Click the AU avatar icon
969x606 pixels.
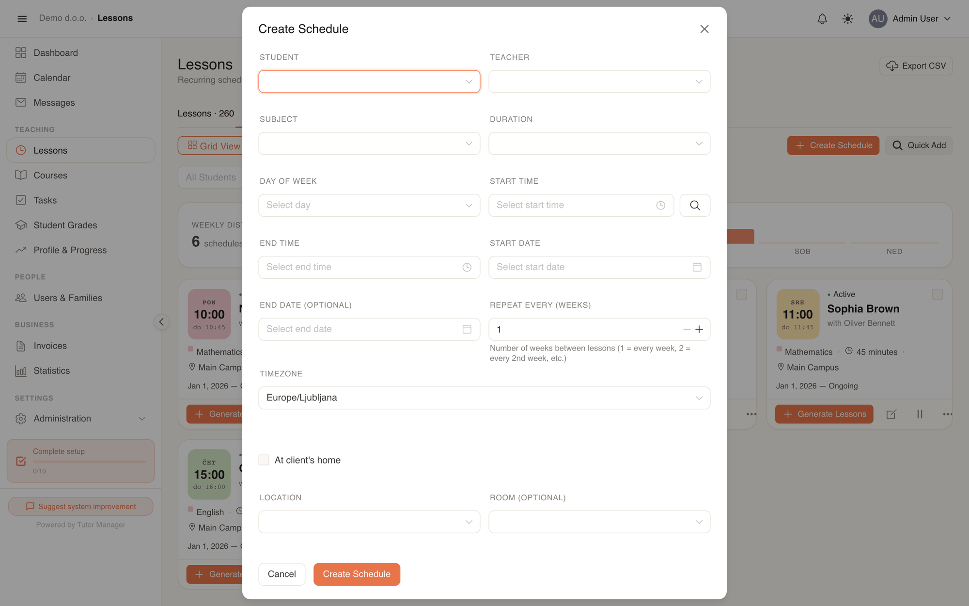[877, 19]
